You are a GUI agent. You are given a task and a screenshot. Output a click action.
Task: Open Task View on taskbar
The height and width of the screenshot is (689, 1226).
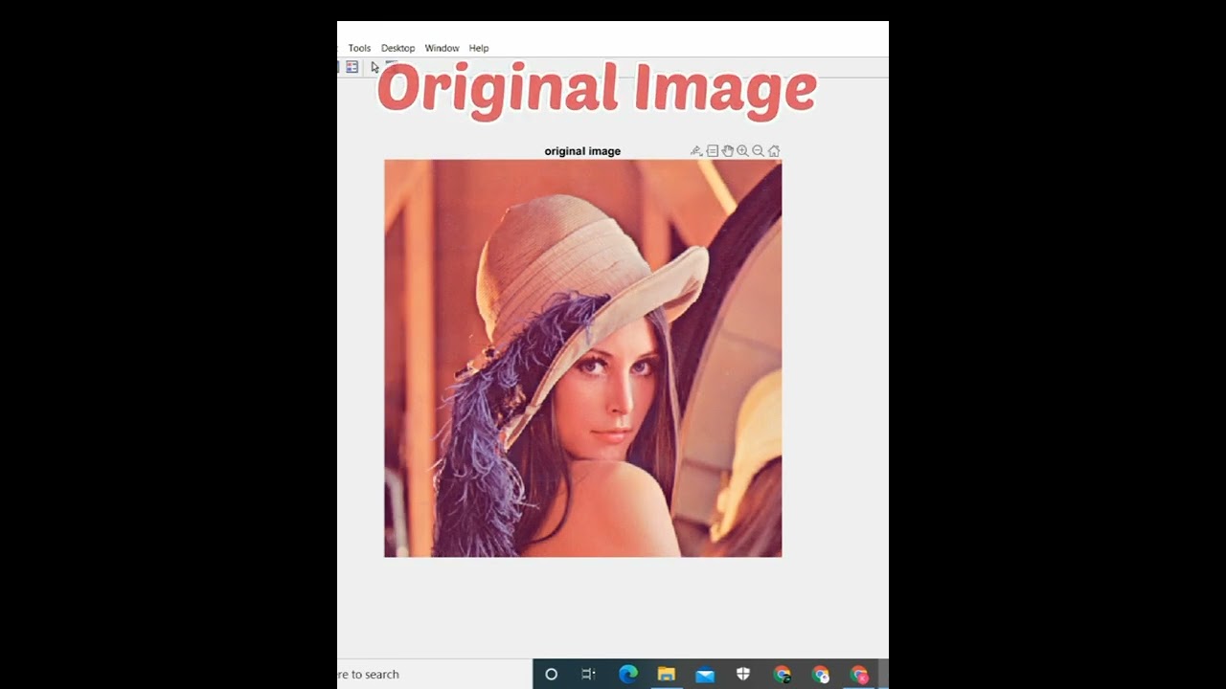pyautogui.click(x=588, y=674)
